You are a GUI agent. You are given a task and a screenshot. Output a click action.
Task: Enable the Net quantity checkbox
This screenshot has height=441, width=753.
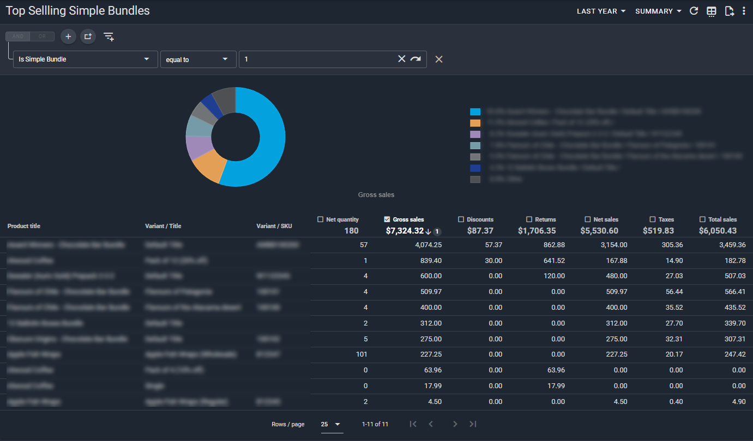coord(321,219)
